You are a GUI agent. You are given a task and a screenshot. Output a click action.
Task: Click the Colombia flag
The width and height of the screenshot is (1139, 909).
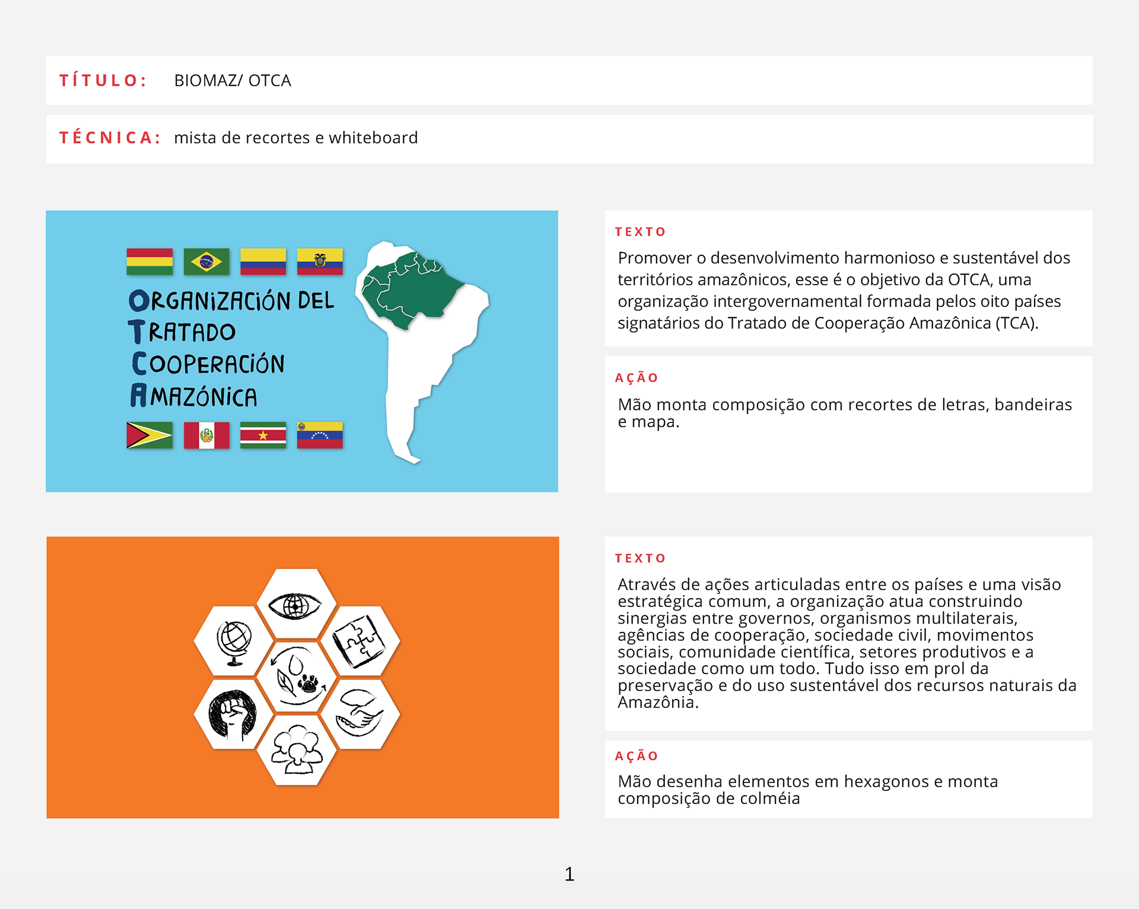(263, 262)
